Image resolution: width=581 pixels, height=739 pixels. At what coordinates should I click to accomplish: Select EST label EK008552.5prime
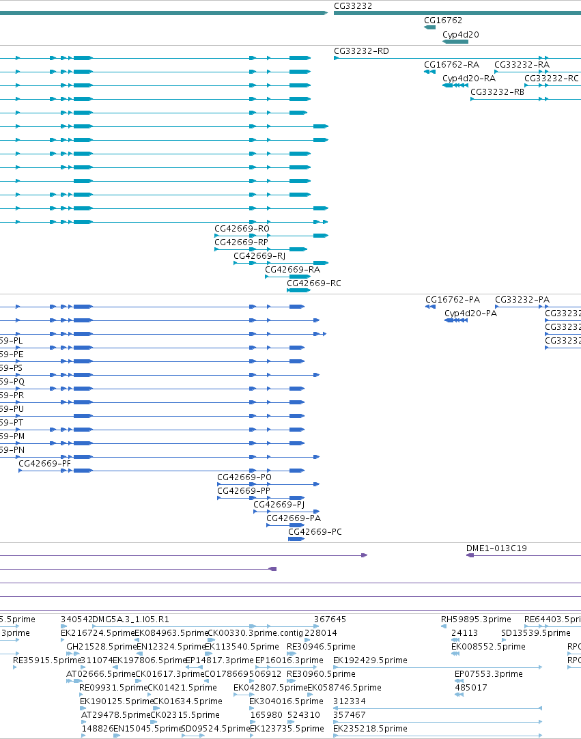(x=488, y=647)
